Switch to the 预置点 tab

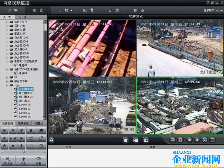[39, 124]
